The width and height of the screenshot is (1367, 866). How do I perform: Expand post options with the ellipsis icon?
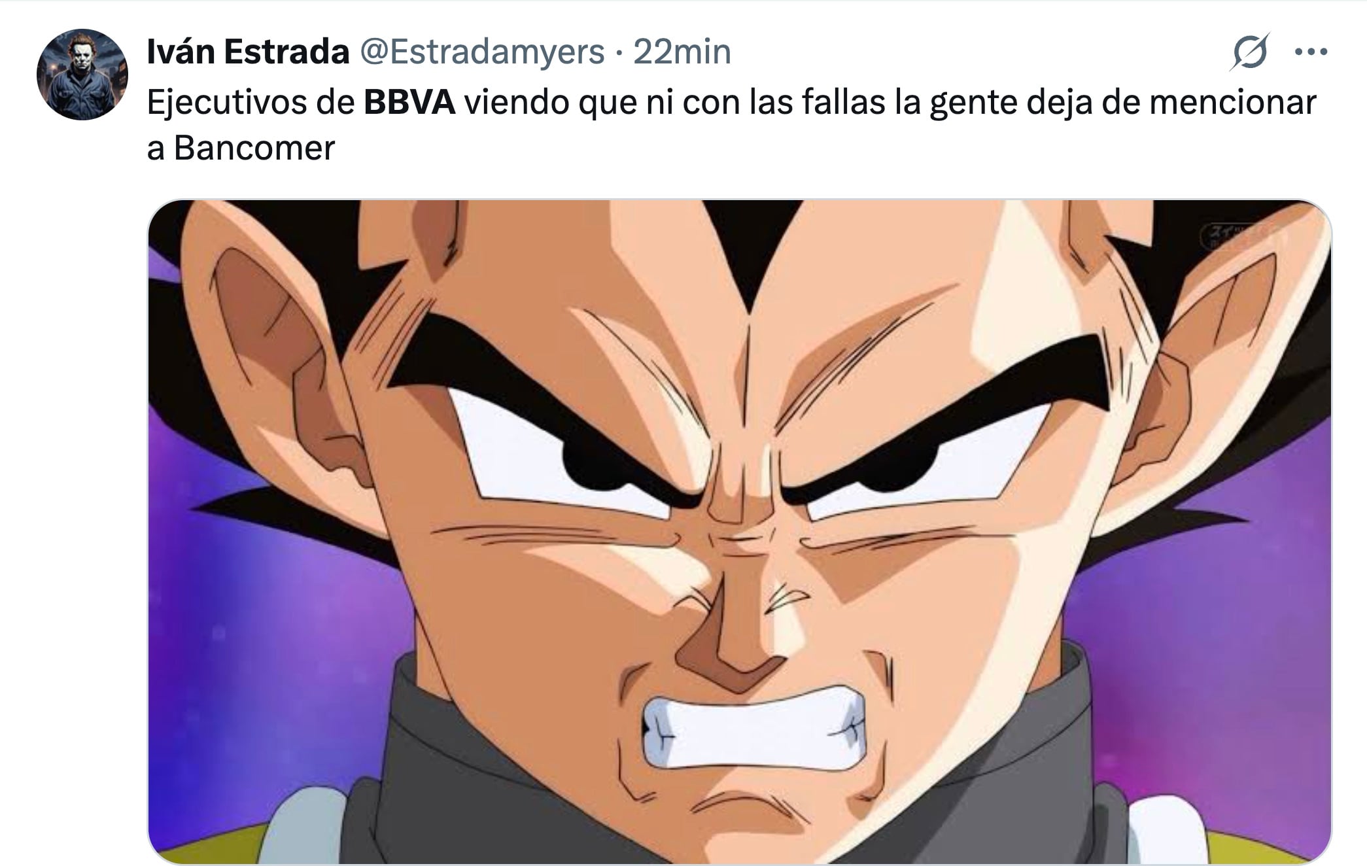click(x=1311, y=52)
